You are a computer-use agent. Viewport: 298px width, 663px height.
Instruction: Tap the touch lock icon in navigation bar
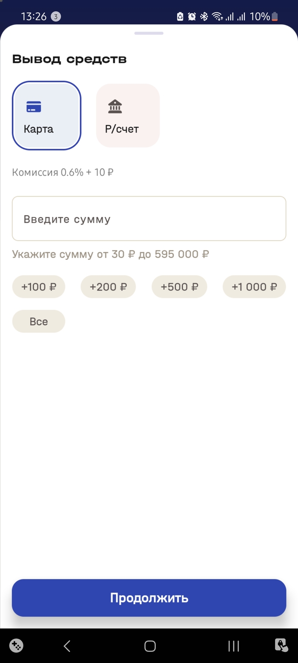(x=282, y=646)
